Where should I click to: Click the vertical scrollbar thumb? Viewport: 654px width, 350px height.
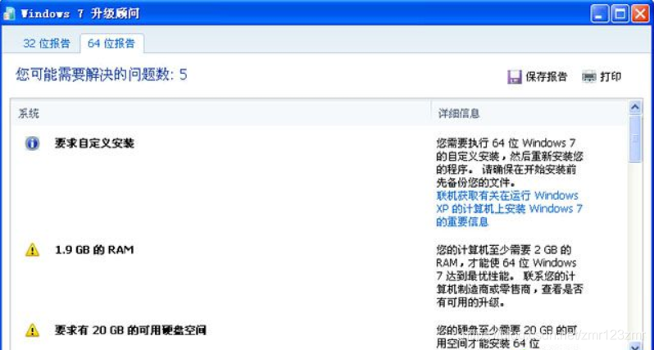pos(635,139)
